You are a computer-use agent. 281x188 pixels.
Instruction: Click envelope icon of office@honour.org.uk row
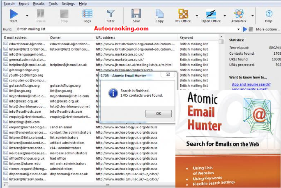[6, 158]
